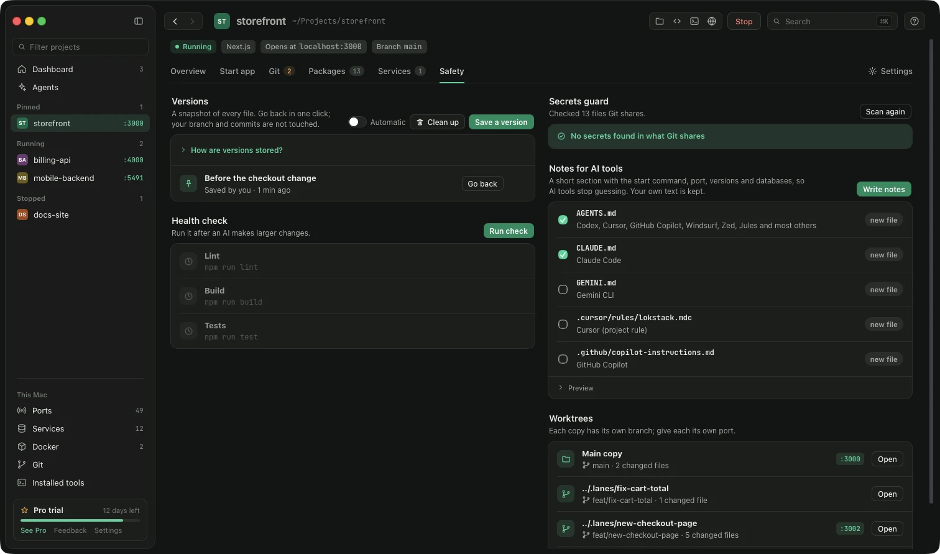Switch to the Overview tab
The height and width of the screenshot is (554, 940).
click(x=188, y=72)
